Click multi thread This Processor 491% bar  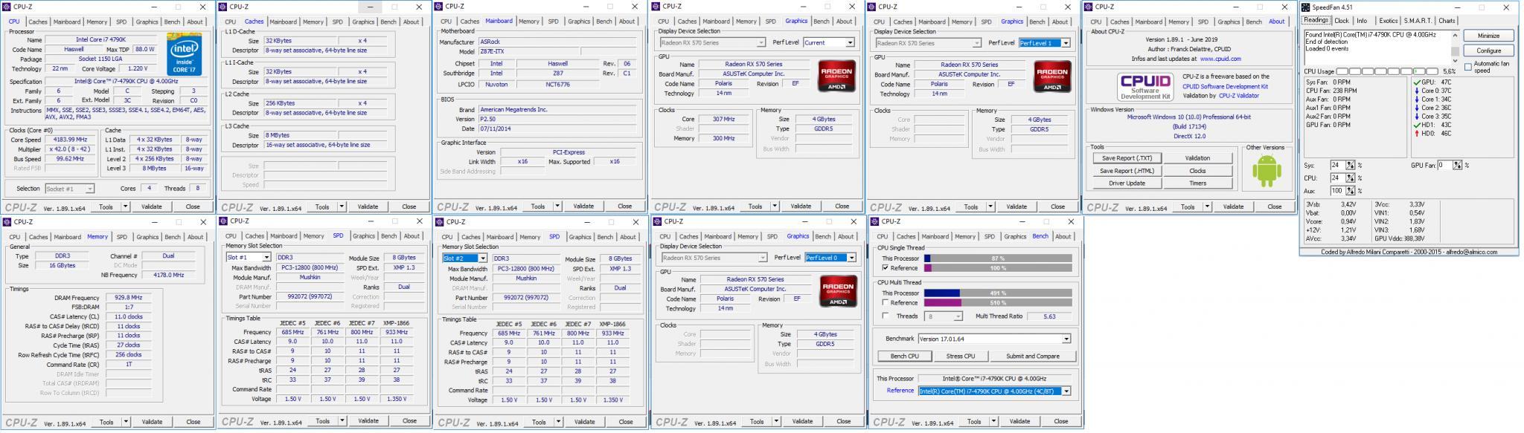point(998,293)
